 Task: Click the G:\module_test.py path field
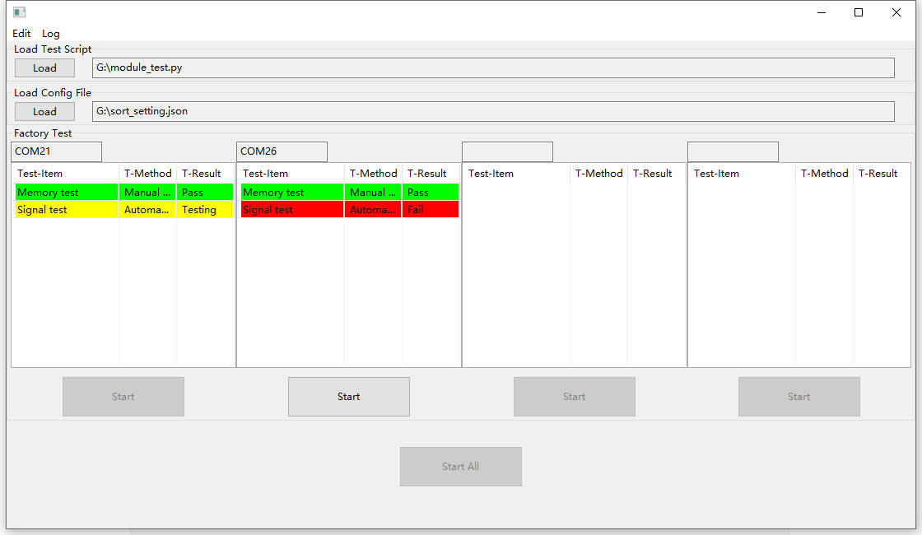(492, 67)
